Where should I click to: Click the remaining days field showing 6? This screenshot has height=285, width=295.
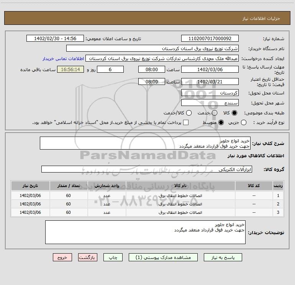(110, 69)
